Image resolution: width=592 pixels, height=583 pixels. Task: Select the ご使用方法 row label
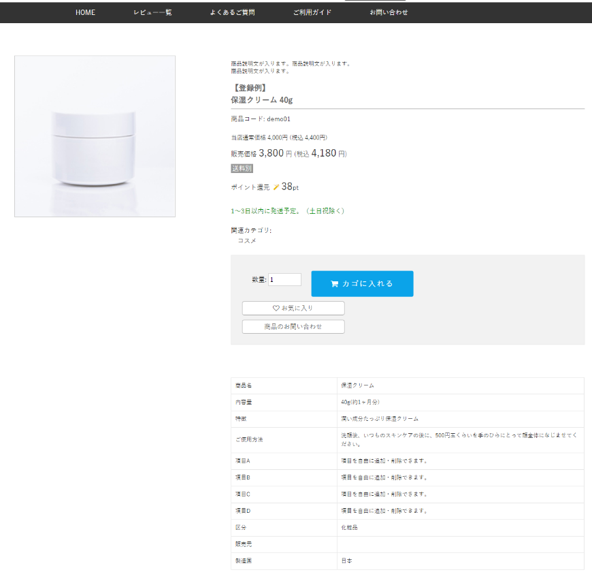pyautogui.click(x=249, y=440)
